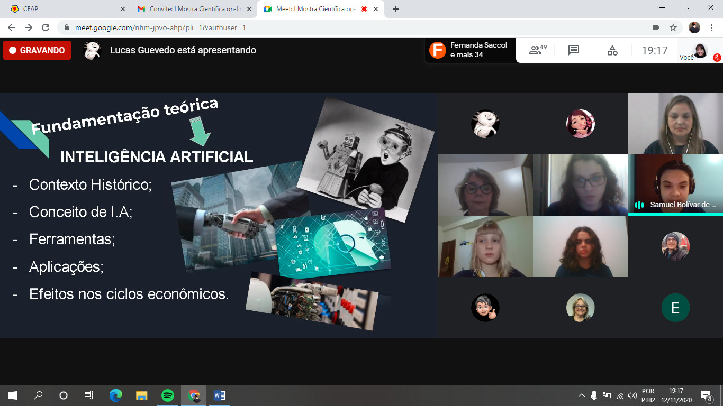The height and width of the screenshot is (406, 723).
Task: Reload the Meet page
Action: pos(46,27)
